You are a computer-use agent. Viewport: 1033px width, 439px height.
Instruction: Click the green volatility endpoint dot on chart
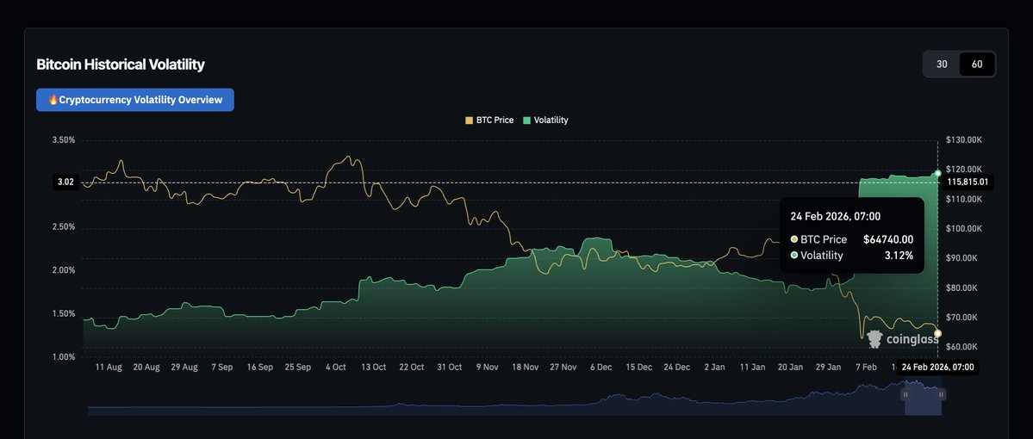click(x=937, y=173)
